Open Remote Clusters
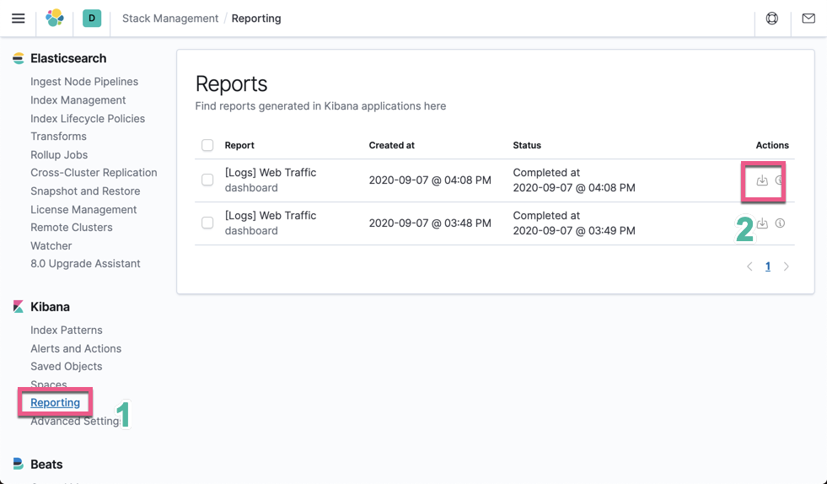 pyautogui.click(x=72, y=228)
